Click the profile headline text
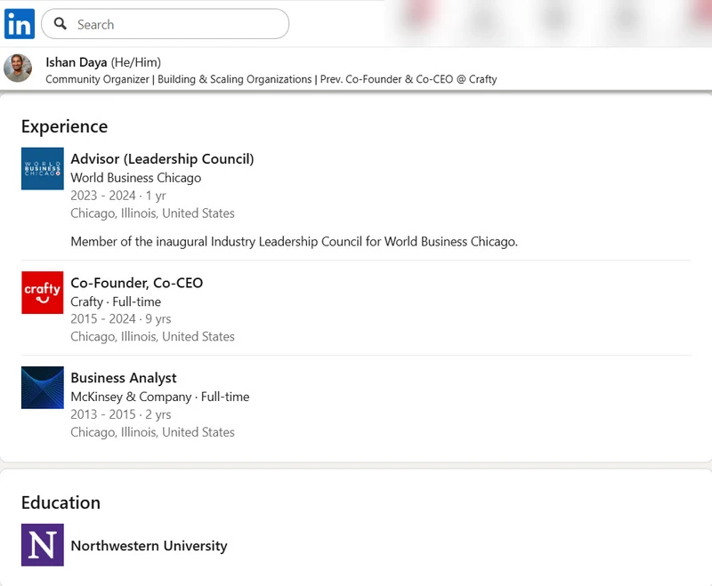Image resolution: width=712 pixels, height=586 pixels. tap(271, 79)
